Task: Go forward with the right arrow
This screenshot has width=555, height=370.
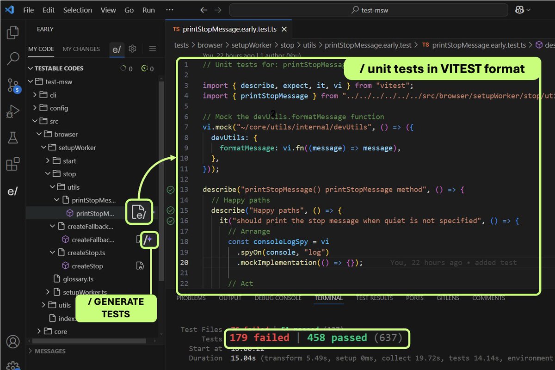Action: [x=218, y=10]
